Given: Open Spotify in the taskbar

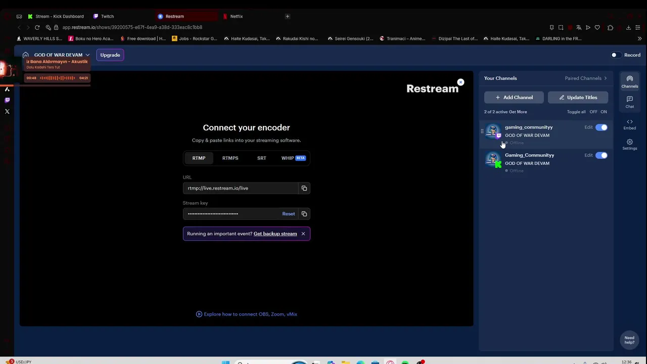Looking at the screenshot, I should click(405, 362).
